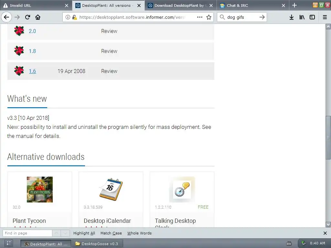Click Review for version 2.0

pos(109,31)
